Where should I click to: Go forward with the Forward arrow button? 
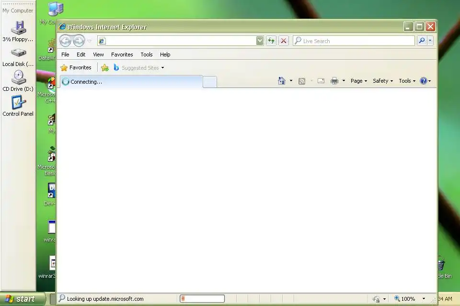point(79,41)
